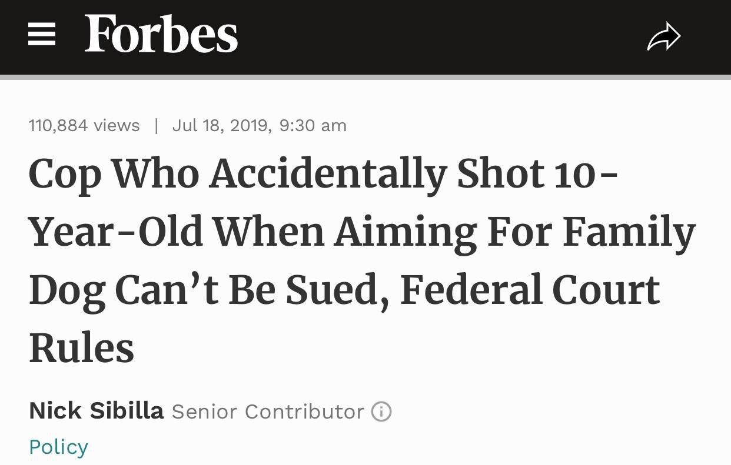This screenshot has width=731, height=465.
Task: Open Nick Sibilla's author page
Action: tap(96, 410)
